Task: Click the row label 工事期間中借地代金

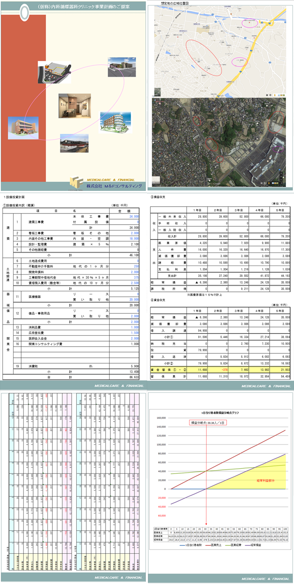Action: [41, 277]
